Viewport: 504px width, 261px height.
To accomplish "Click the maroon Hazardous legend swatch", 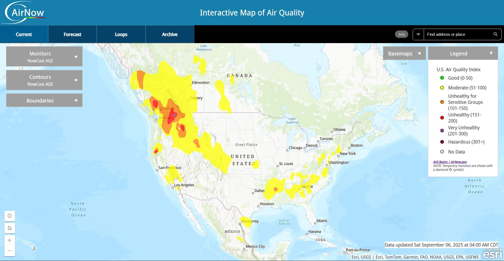I will pos(442,142).
